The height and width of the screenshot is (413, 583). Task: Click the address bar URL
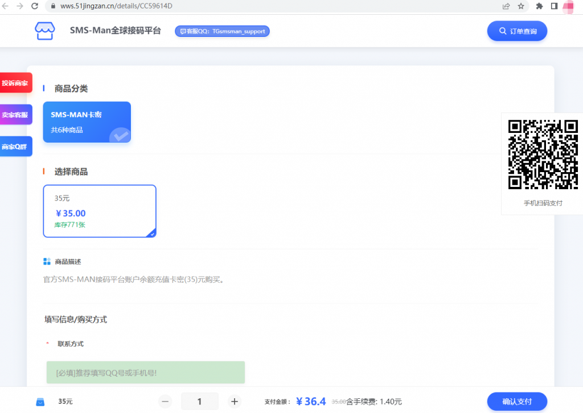(116, 6)
